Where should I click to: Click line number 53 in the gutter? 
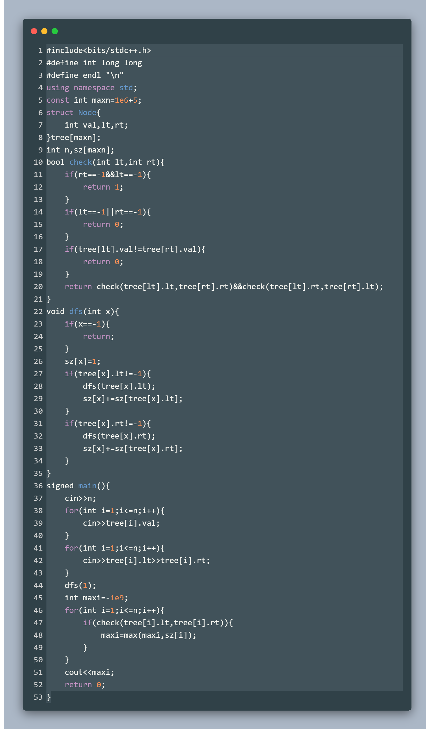tap(38, 697)
